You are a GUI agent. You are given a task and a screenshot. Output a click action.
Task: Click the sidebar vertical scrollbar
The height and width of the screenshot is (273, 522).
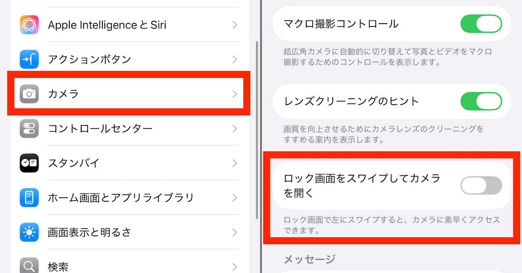pos(257,130)
